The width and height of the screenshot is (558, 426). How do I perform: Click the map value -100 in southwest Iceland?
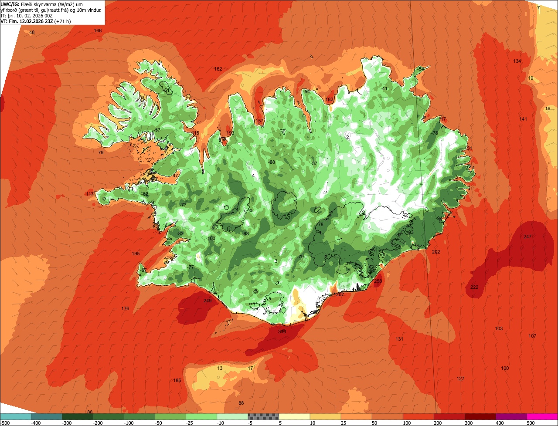(x=211, y=238)
